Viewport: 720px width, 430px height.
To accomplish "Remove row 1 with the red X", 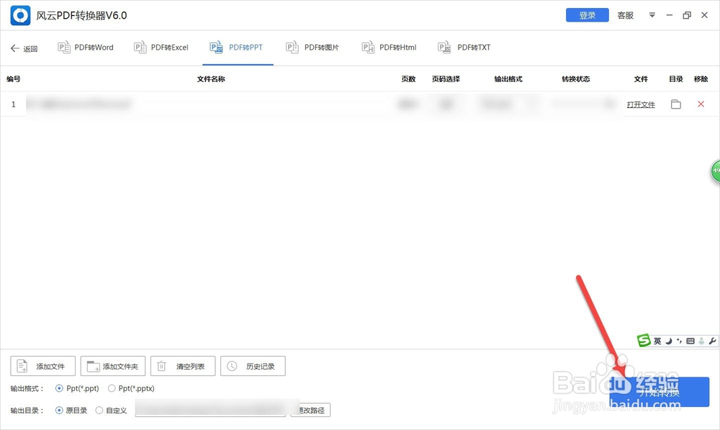I will [701, 104].
